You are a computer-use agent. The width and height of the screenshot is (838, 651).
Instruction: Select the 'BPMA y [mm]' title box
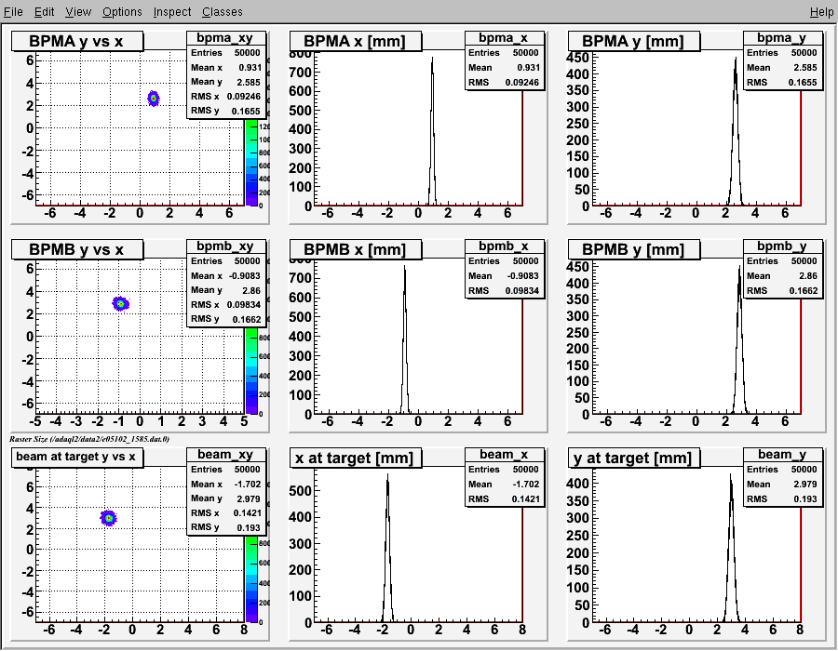(x=634, y=41)
